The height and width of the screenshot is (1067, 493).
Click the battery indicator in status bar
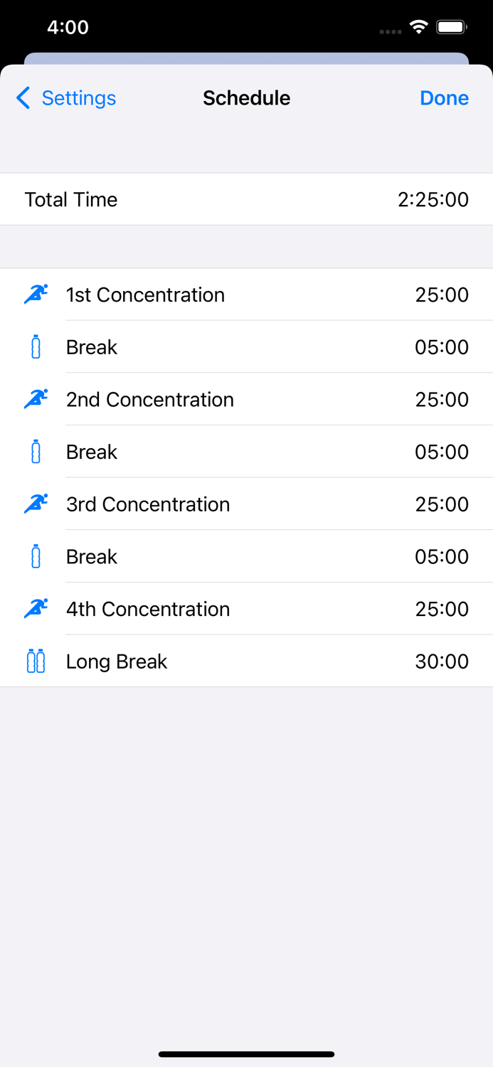click(450, 26)
